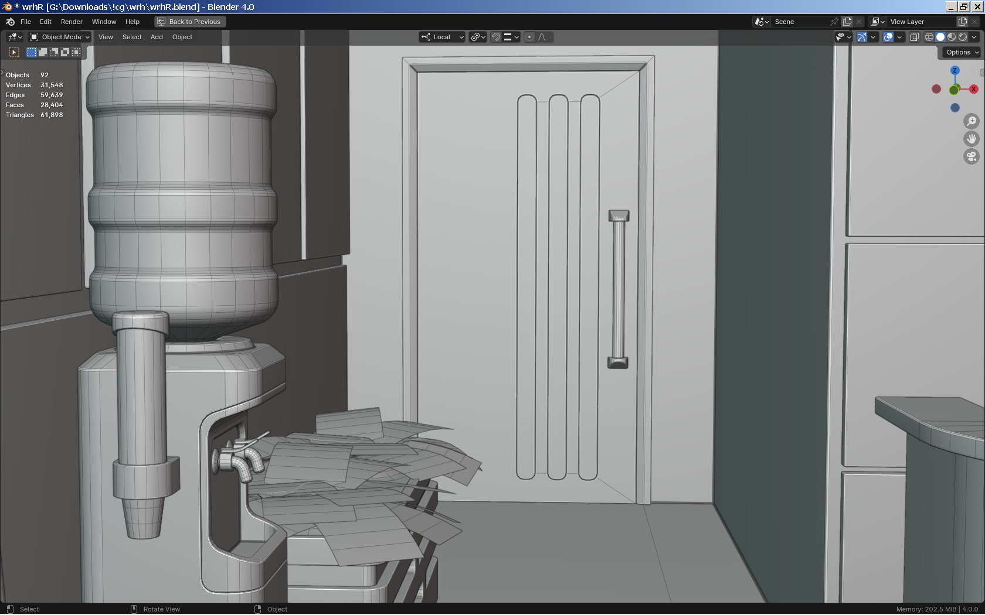
Task: Open the File menu
Action: click(26, 22)
